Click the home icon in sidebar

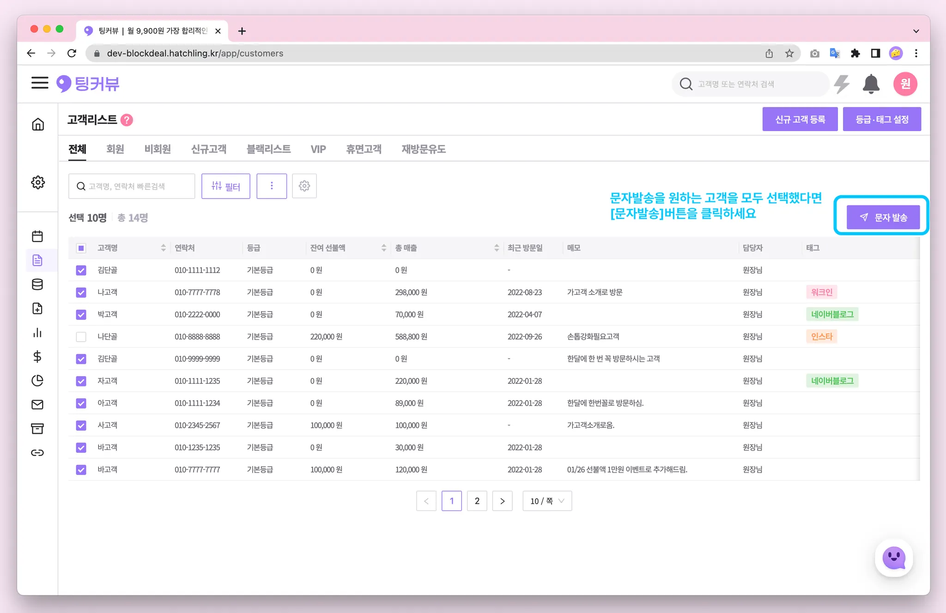[x=38, y=124]
